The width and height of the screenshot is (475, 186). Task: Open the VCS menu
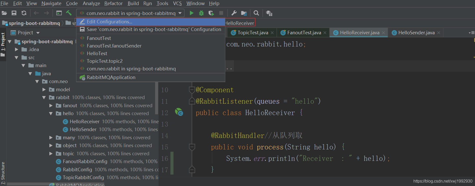[x=177, y=3]
